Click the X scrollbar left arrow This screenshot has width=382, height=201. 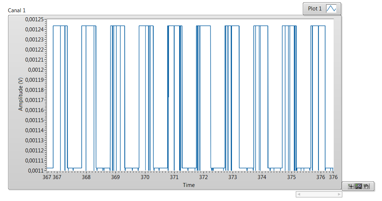click(299, 194)
